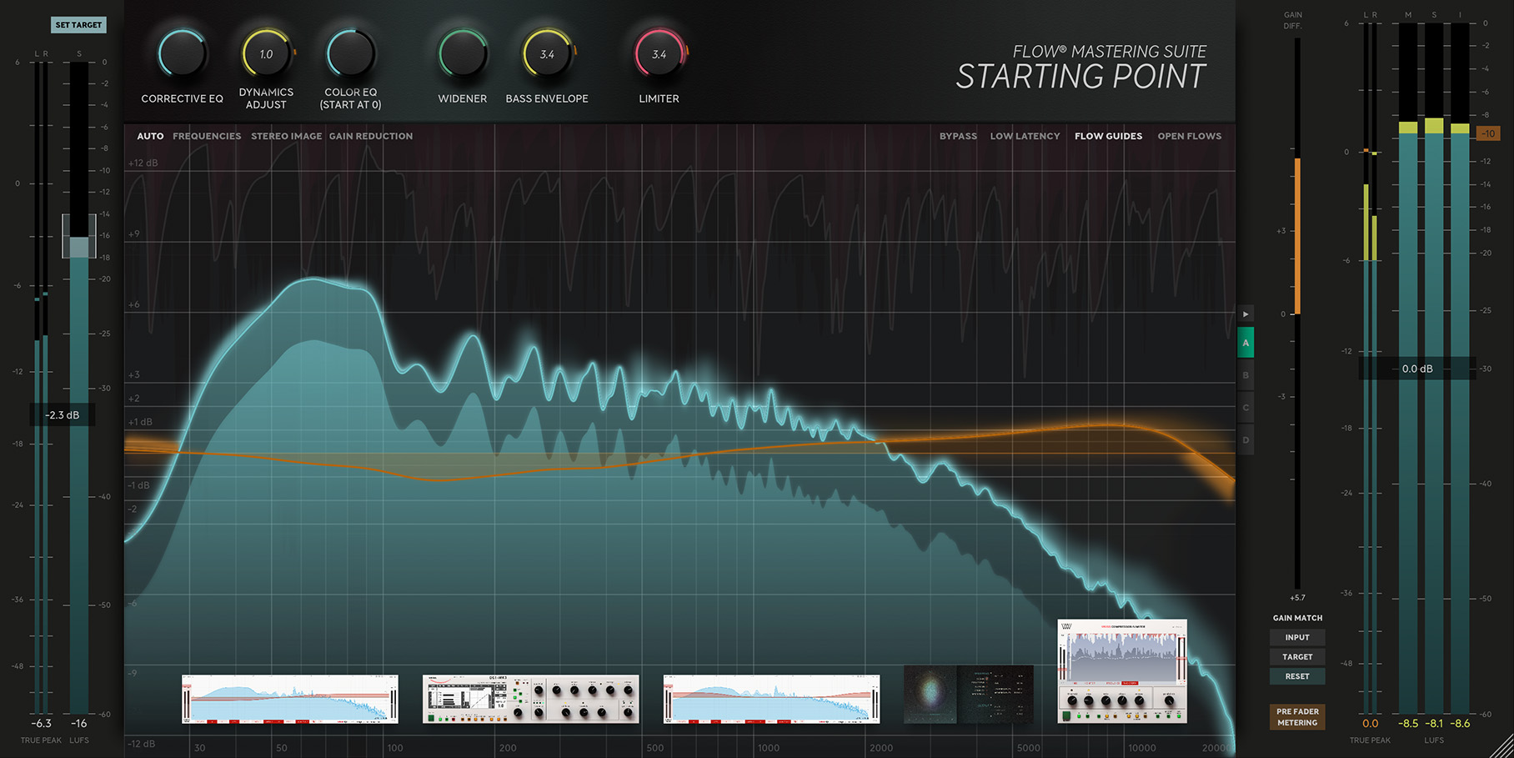Click the Gain Match Target button

click(x=1297, y=657)
